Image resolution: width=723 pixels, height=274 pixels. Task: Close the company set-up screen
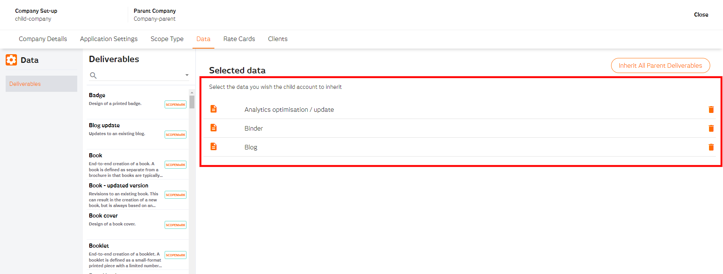coord(701,15)
